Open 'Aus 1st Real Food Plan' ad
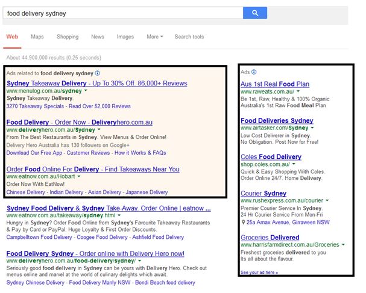 click(275, 84)
